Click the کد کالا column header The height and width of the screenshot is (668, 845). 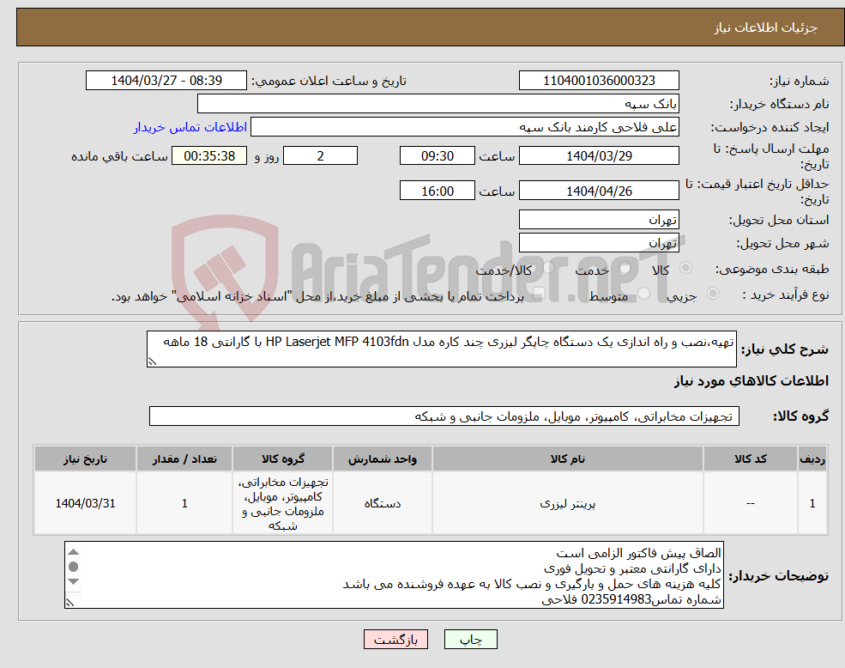click(x=750, y=458)
